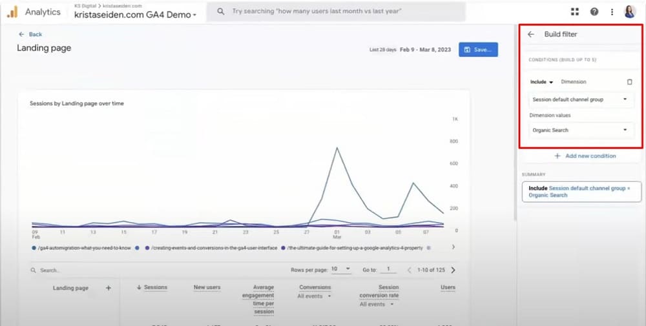The width and height of the screenshot is (646, 326).
Task: Click Add new condition link
Action: tap(585, 156)
